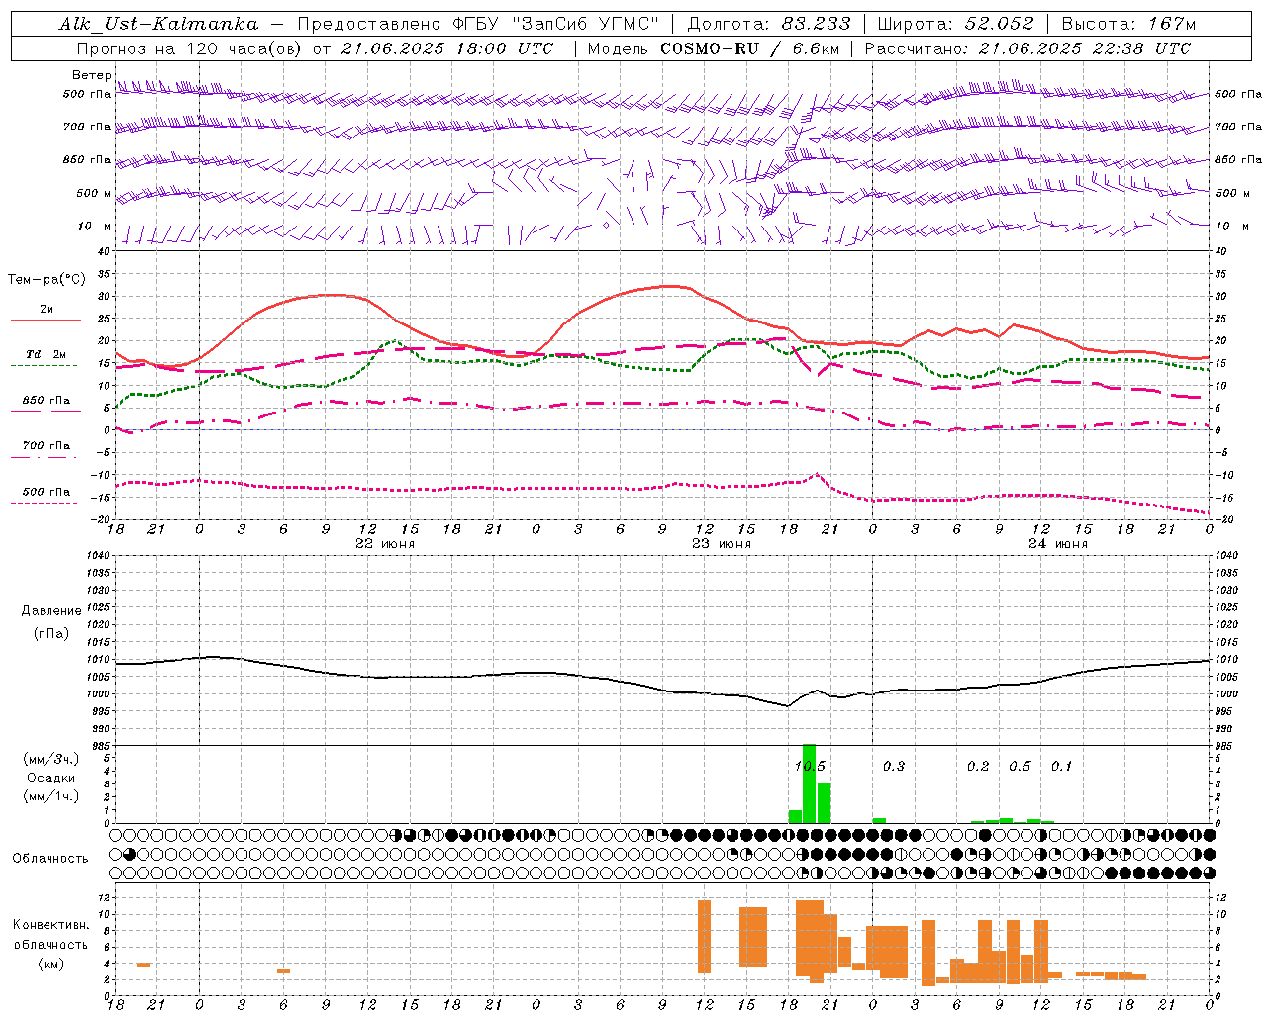Click the Конвективн. облачность label
Screen dimensions: 1267x1013
(x=50, y=935)
